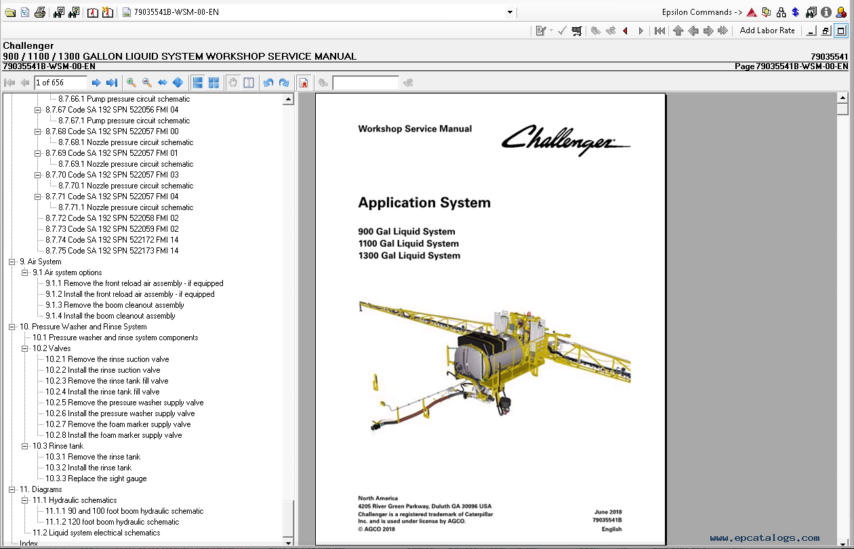Click the user profile icon at top right
854x549 pixels.
click(x=842, y=12)
